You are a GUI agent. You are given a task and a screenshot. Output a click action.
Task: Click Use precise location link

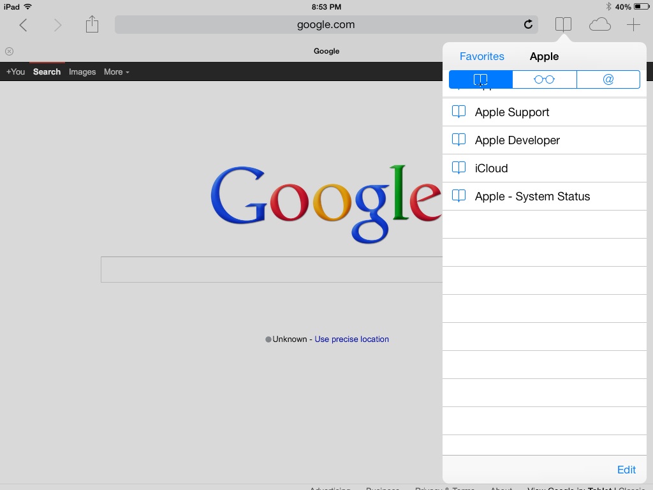click(x=351, y=339)
